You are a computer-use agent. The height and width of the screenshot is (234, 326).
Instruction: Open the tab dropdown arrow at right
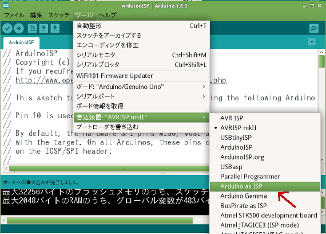[x=312, y=42]
